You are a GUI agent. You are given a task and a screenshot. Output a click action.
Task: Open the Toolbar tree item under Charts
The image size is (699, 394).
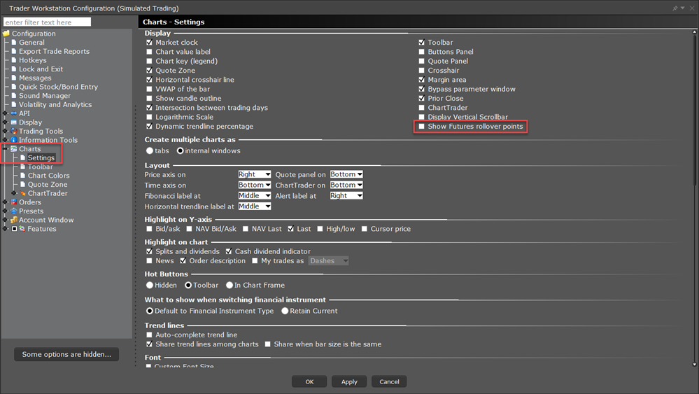pos(40,167)
